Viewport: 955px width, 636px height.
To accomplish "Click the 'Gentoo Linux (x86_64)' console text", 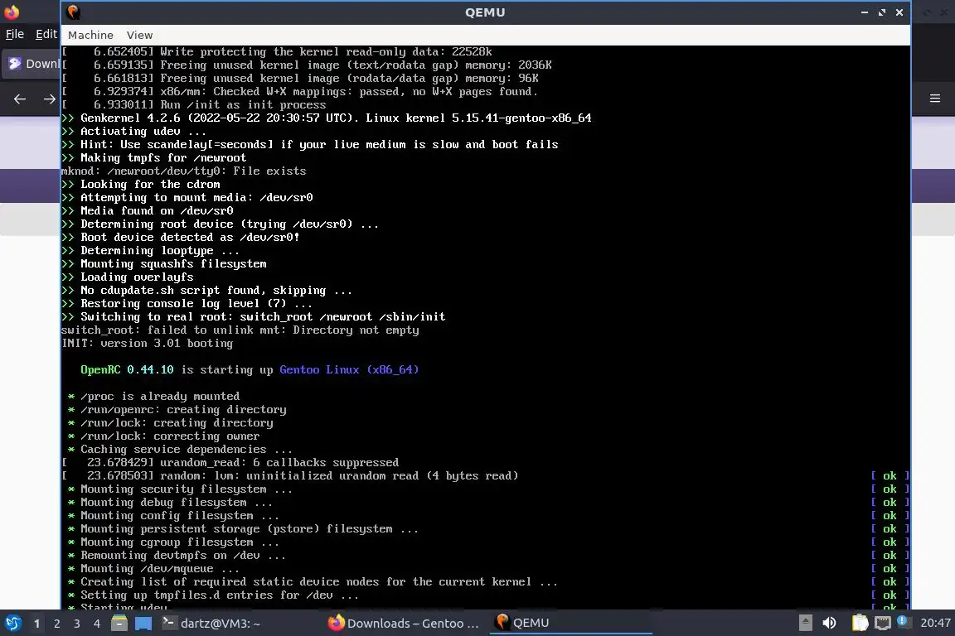I will pyautogui.click(x=349, y=369).
